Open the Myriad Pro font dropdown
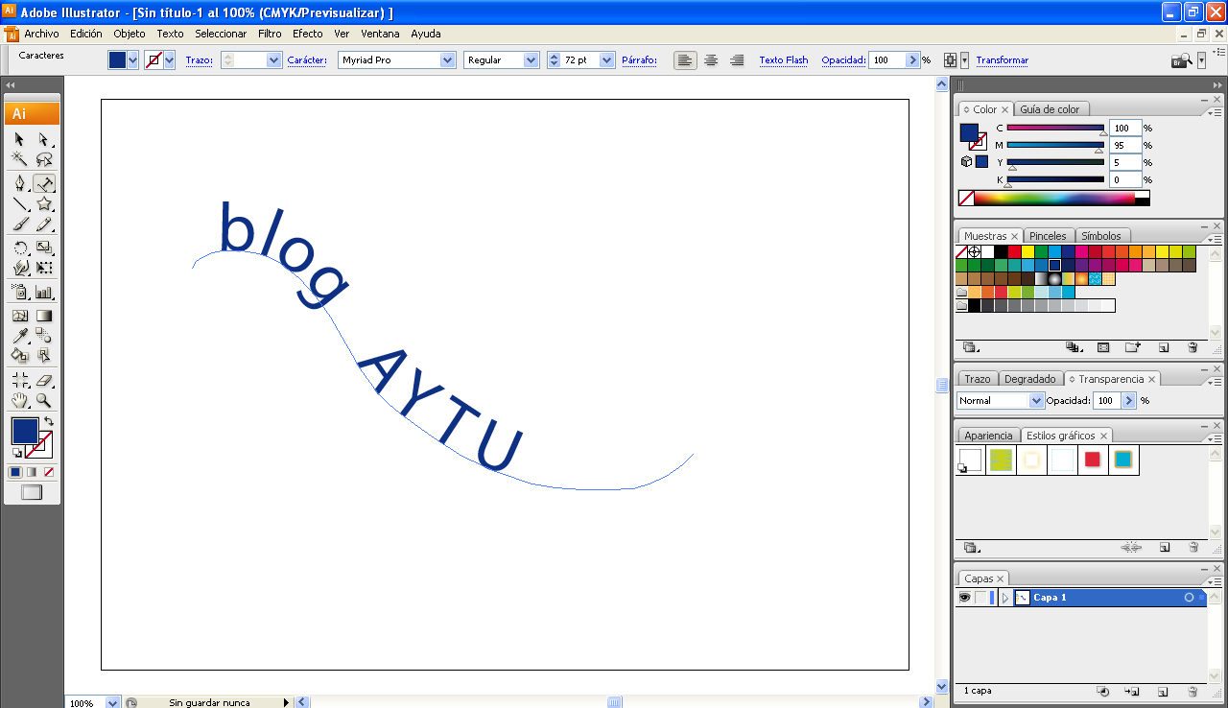The width and height of the screenshot is (1228, 708). [x=447, y=59]
